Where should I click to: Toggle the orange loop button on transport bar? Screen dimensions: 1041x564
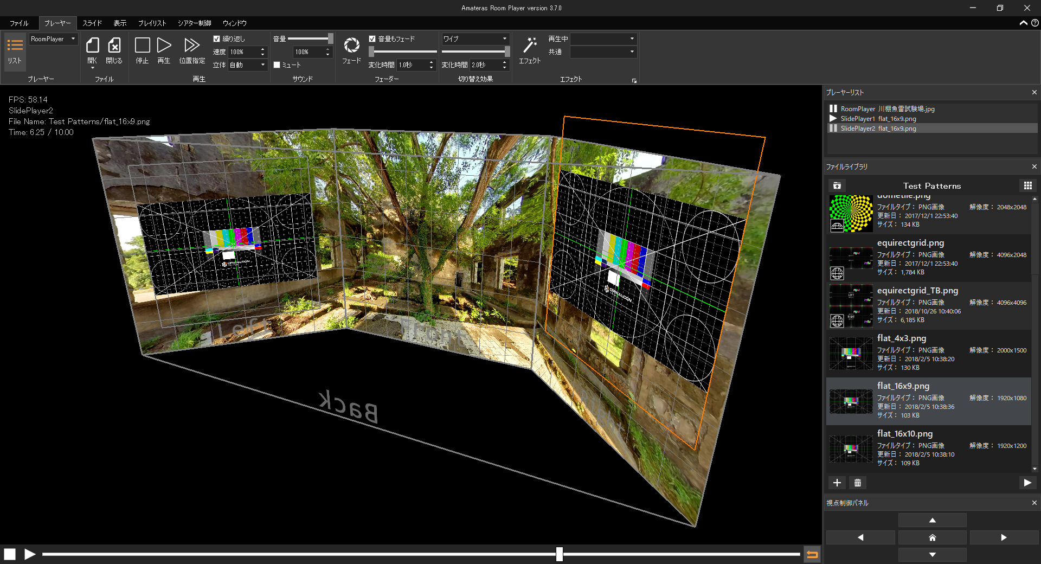[812, 554]
